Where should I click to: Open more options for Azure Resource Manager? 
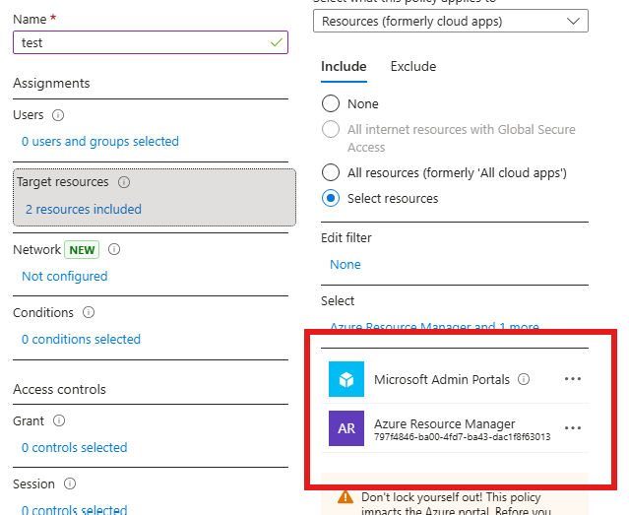point(573,428)
